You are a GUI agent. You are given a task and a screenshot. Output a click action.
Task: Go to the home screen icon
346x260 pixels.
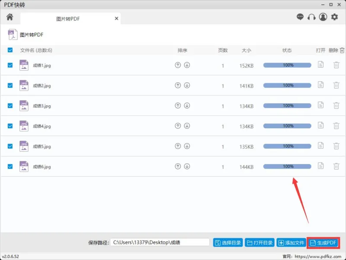coord(10,17)
